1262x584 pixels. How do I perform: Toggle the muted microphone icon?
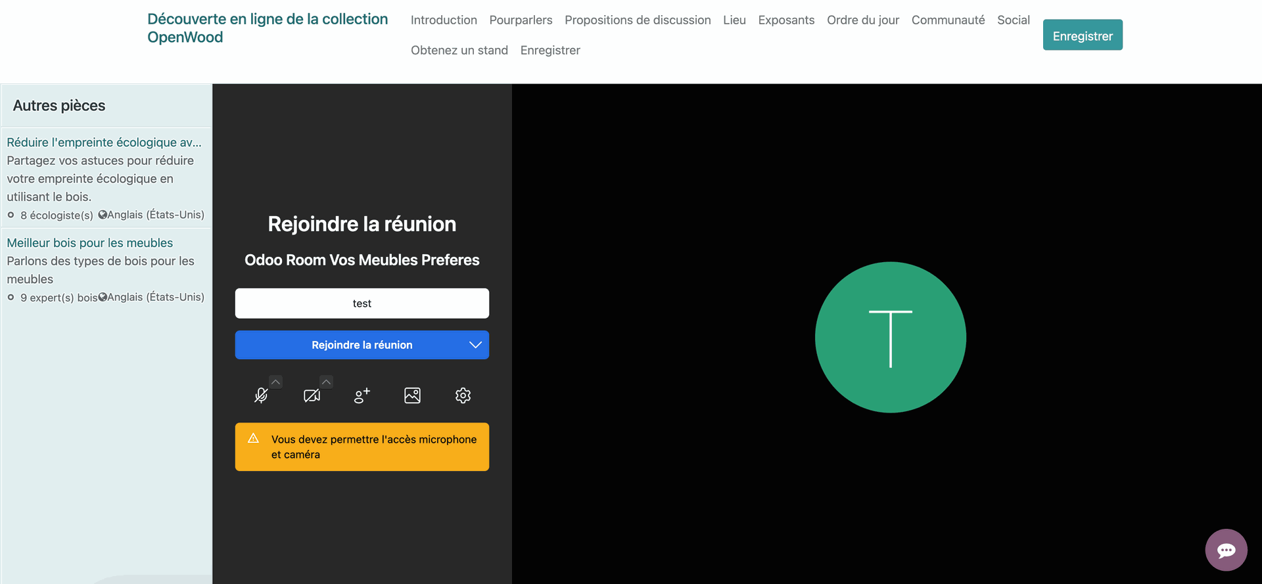pos(261,395)
